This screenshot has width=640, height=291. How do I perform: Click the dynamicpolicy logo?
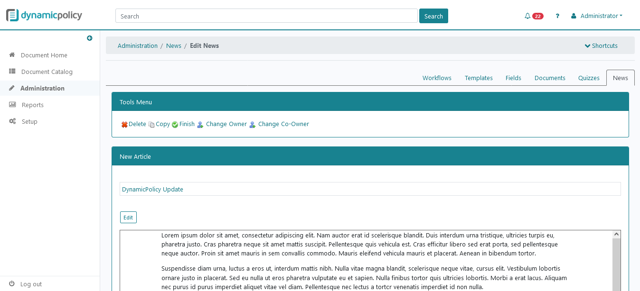[x=44, y=15]
